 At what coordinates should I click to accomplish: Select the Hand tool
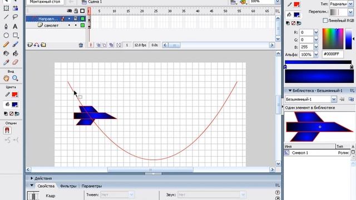coord(6,78)
